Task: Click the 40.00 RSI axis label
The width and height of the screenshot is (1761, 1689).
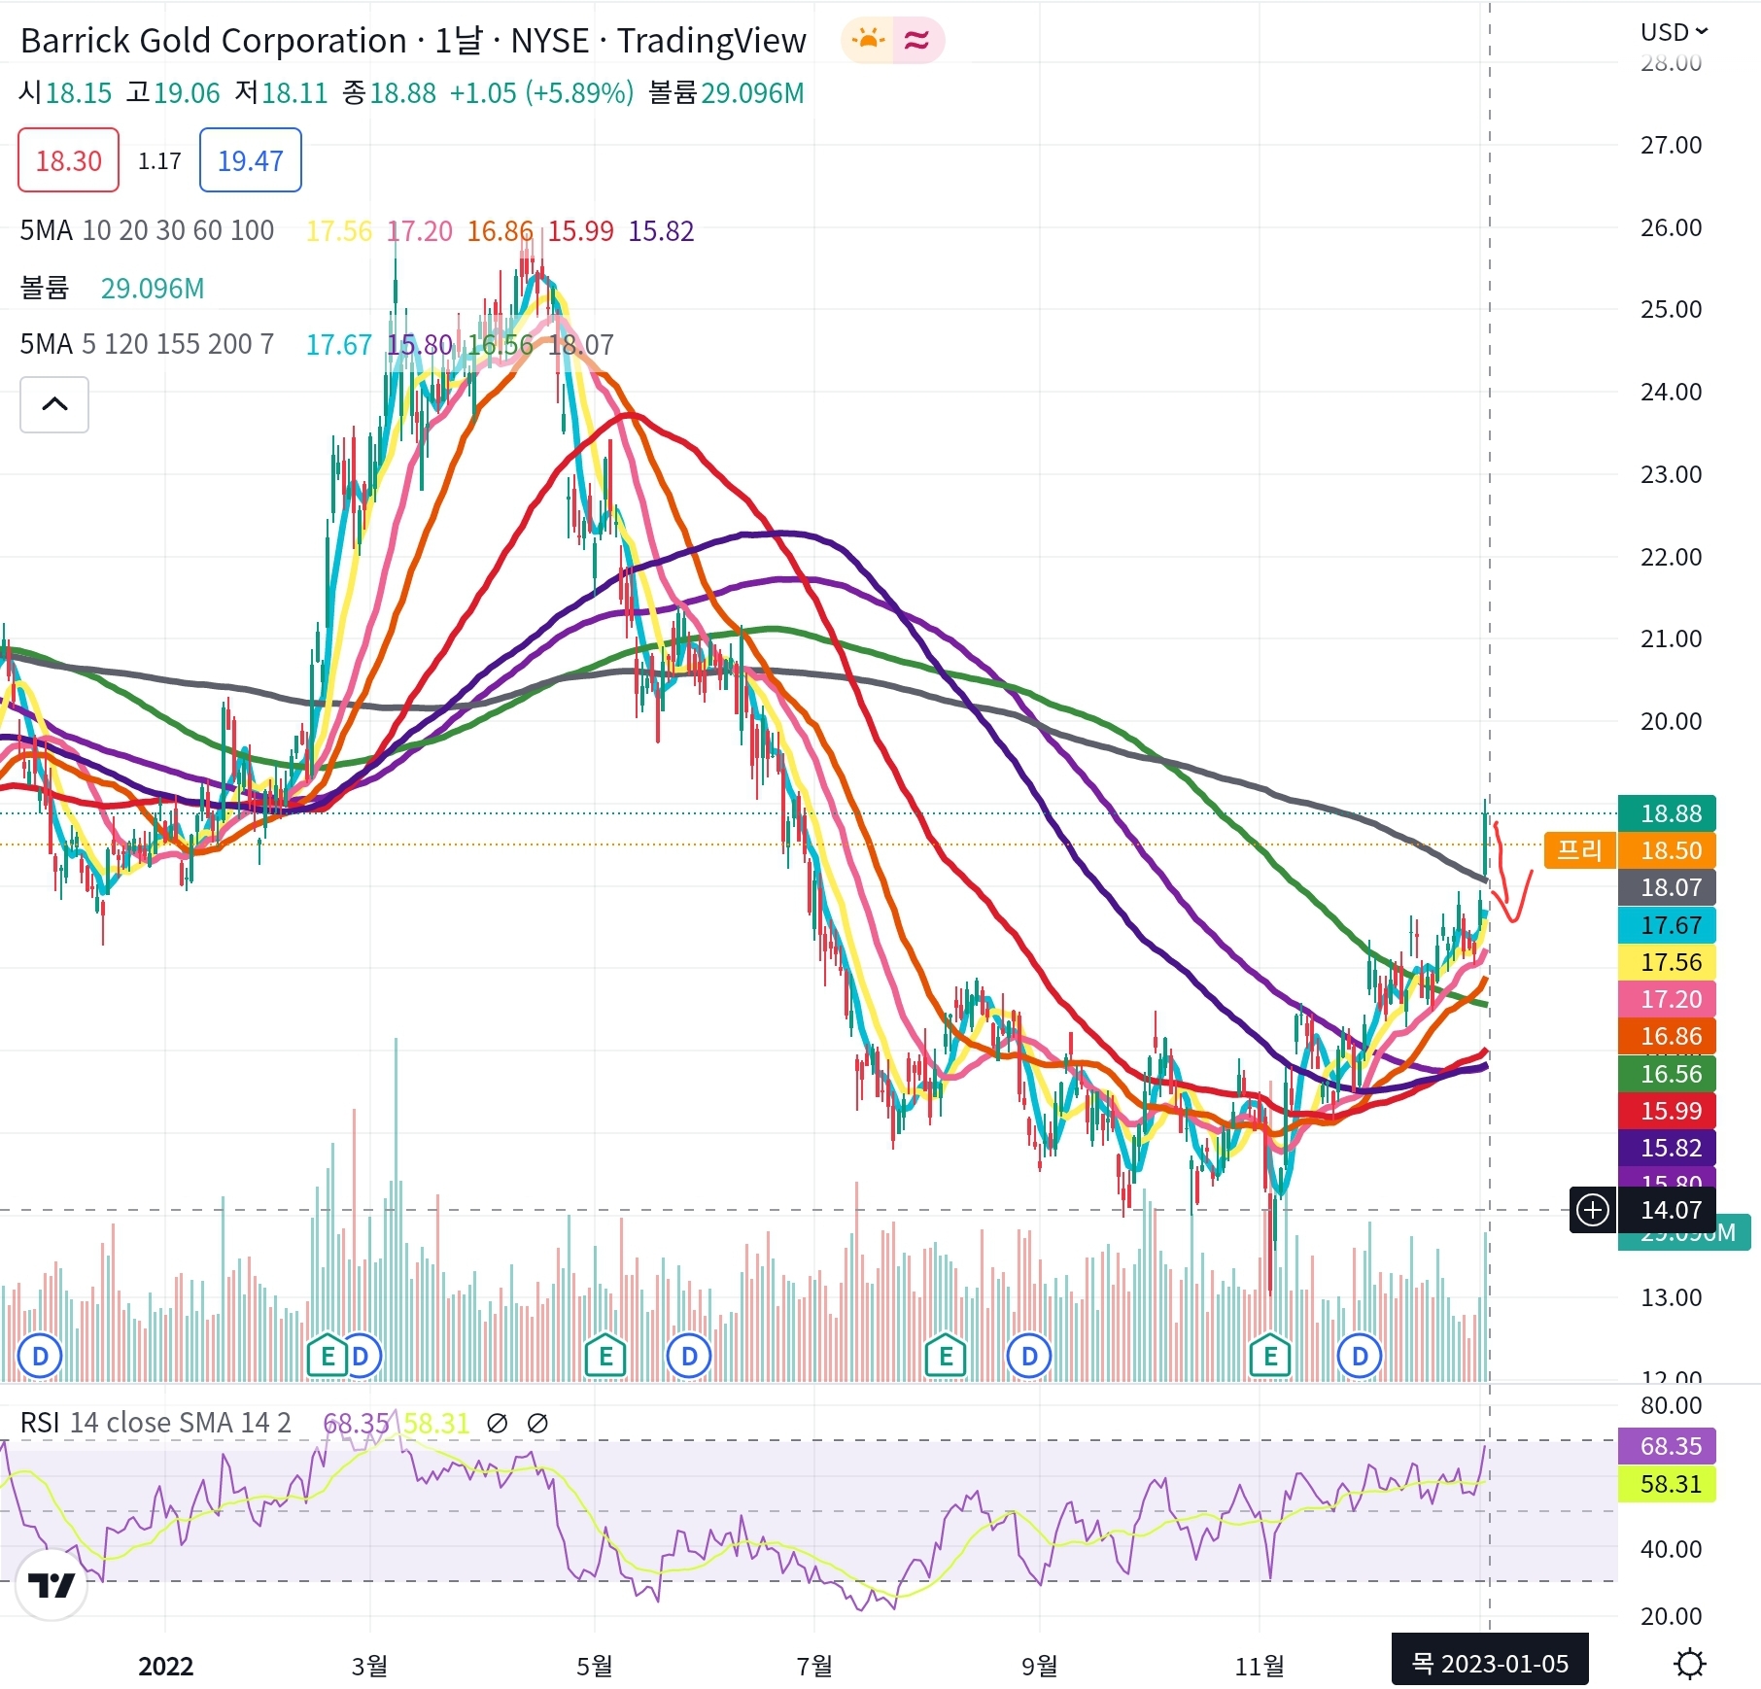Action: (1671, 1549)
